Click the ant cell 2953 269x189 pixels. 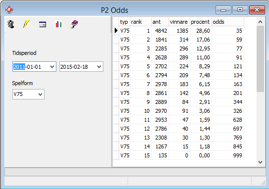tap(160, 120)
